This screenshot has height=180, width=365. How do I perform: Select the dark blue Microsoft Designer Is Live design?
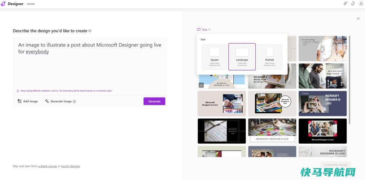pos(323,104)
